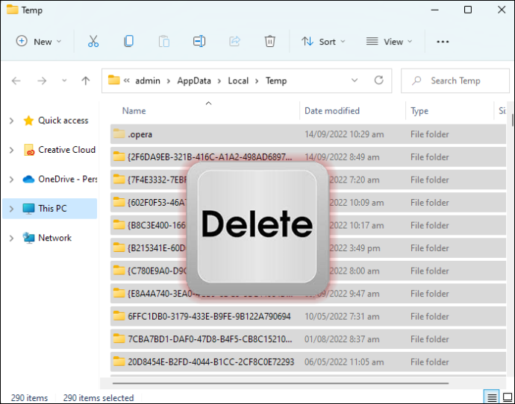The width and height of the screenshot is (515, 404).
Task: Click AppData in the breadcrumb path
Action: tap(194, 81)
